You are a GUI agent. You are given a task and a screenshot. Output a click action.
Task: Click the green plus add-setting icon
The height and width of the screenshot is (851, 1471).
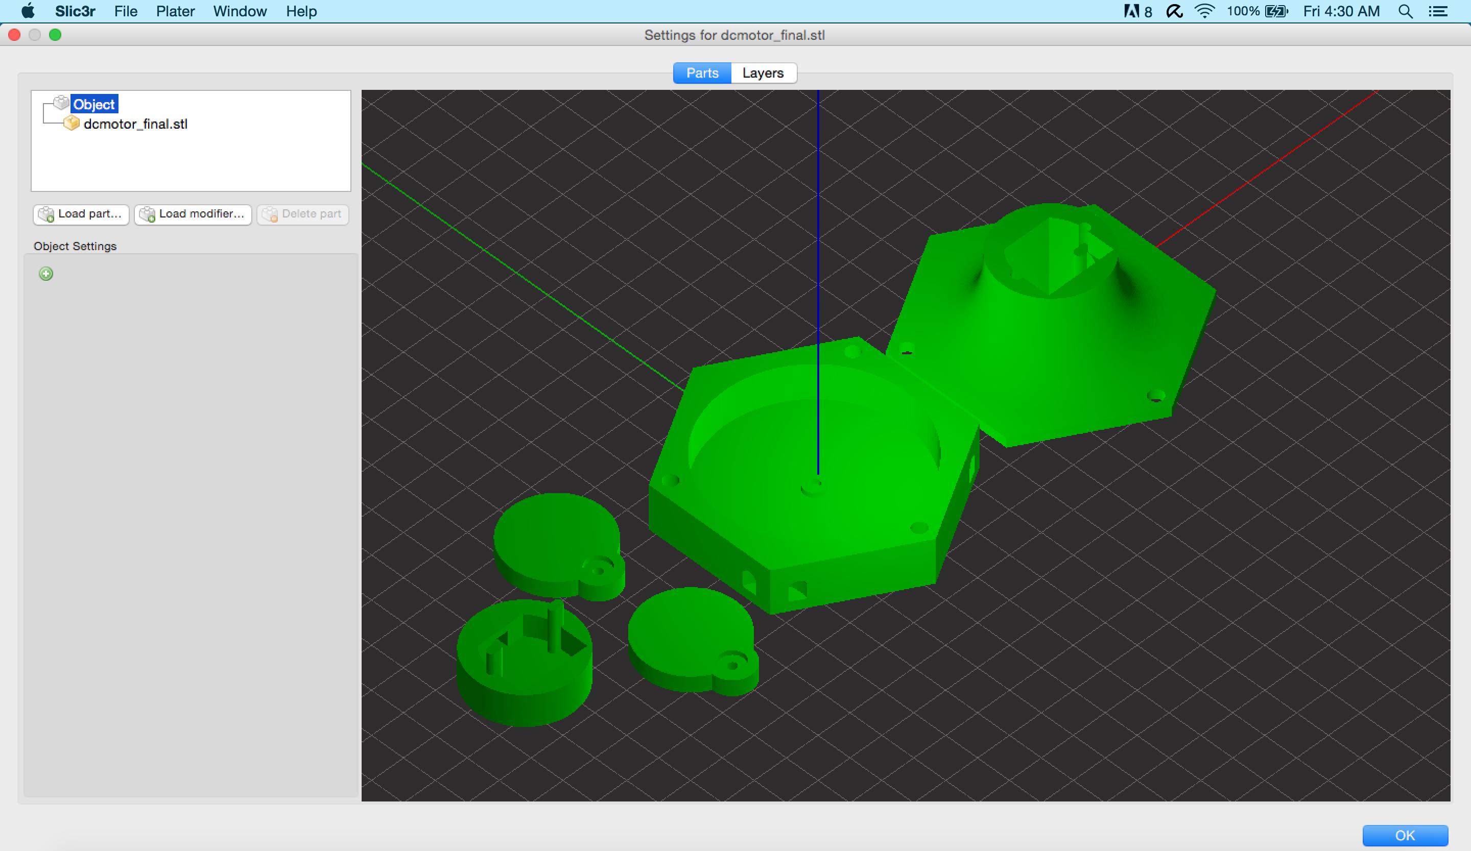point(46,274)
